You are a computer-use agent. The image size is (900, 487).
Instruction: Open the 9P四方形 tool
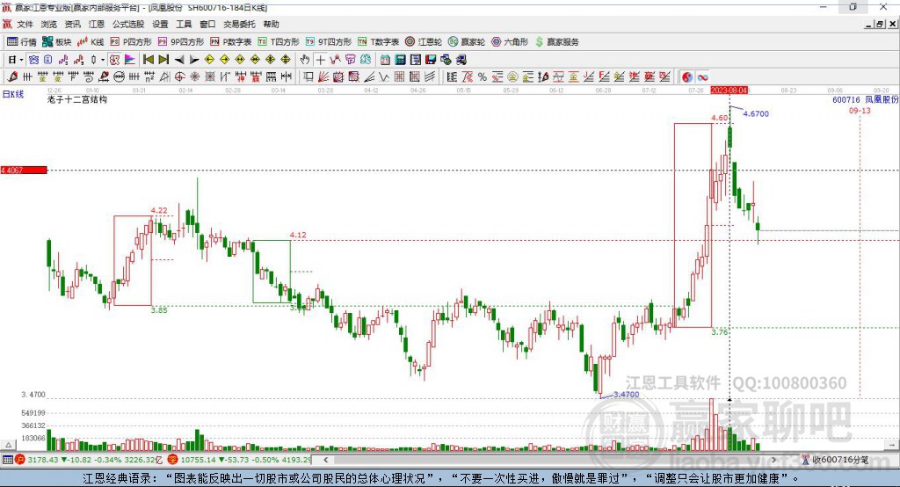pyautogui.click(x=181, y=42)
